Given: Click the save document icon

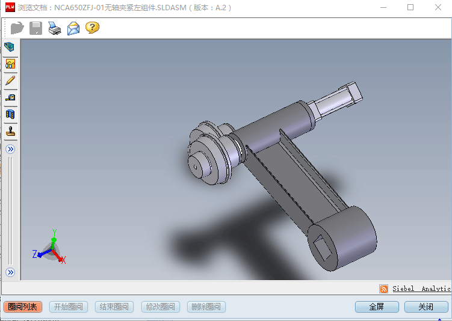Looking at the screenshot, I should tap(36, 28).
